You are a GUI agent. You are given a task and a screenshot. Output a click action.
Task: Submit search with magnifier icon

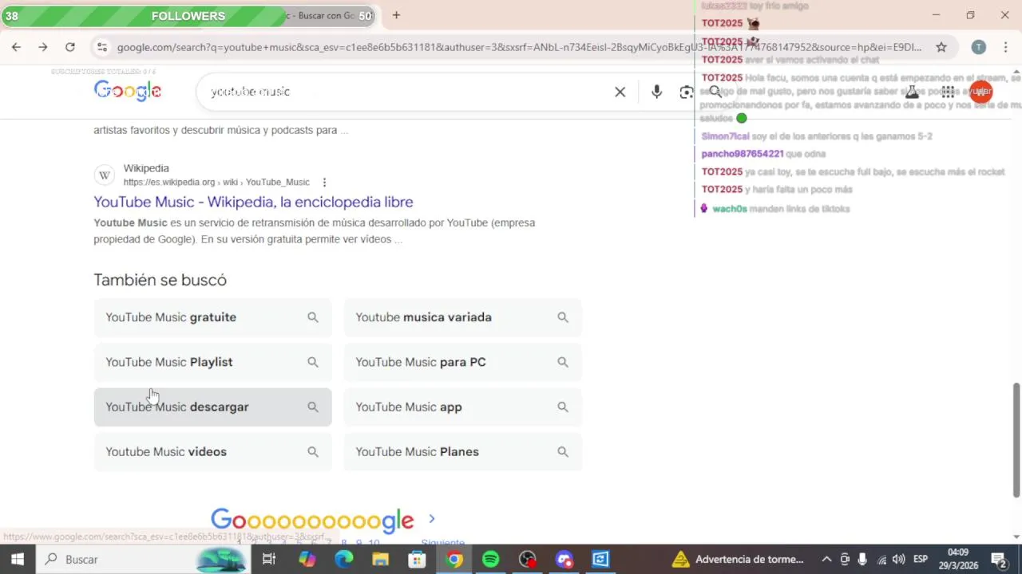pyautogui.click(x=715, y=92)
